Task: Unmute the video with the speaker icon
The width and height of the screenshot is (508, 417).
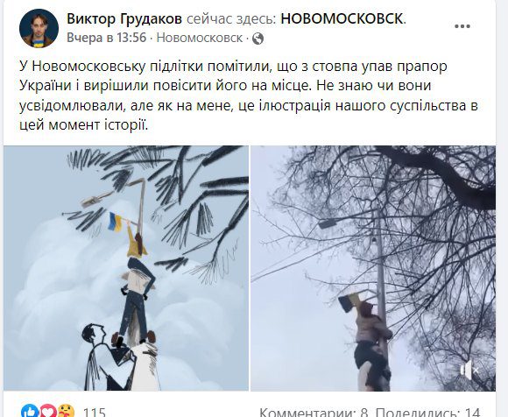Action: point(470,370)
